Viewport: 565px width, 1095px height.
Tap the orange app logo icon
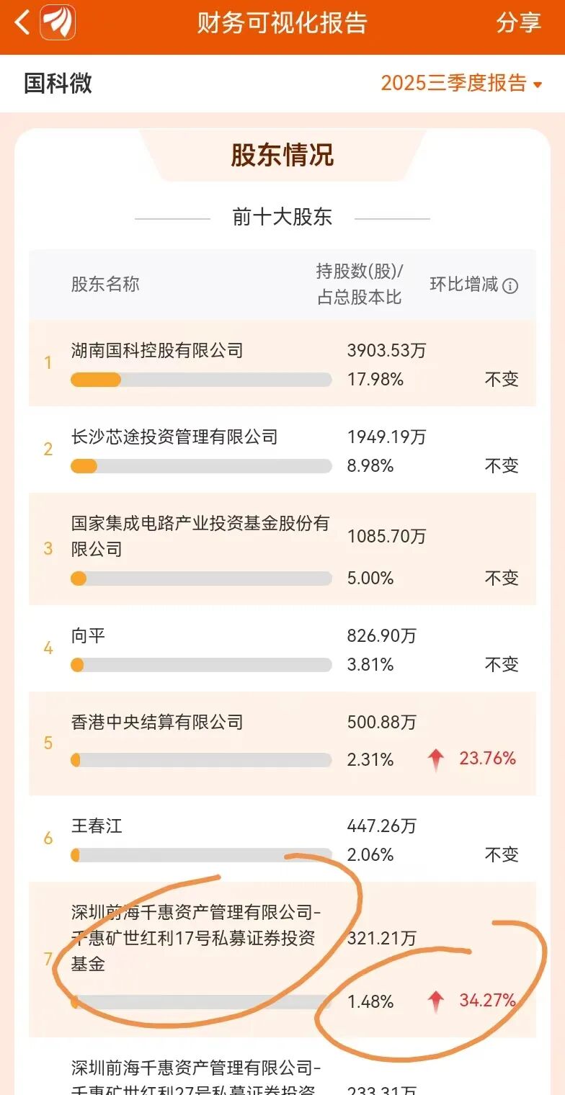point(58,23)
